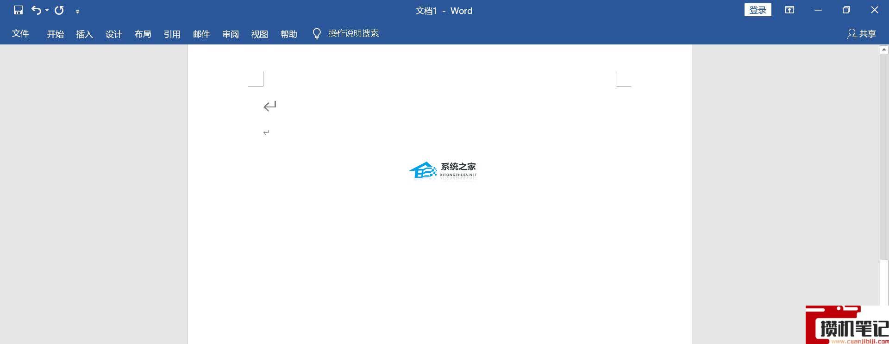Open the undo history dropdown arrow
Image resolution: width=889 pixels, height=344 pixels.
[x=47, y=11]
